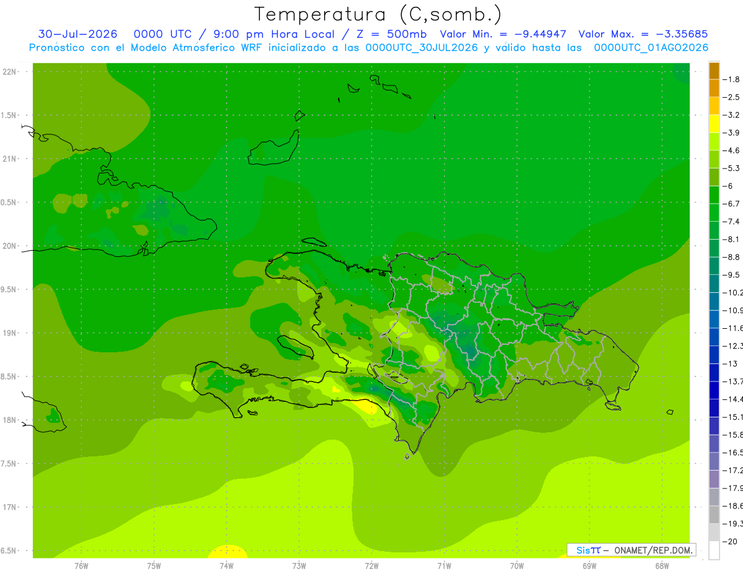Click the -1.8 colorbar label

[731, 79]
